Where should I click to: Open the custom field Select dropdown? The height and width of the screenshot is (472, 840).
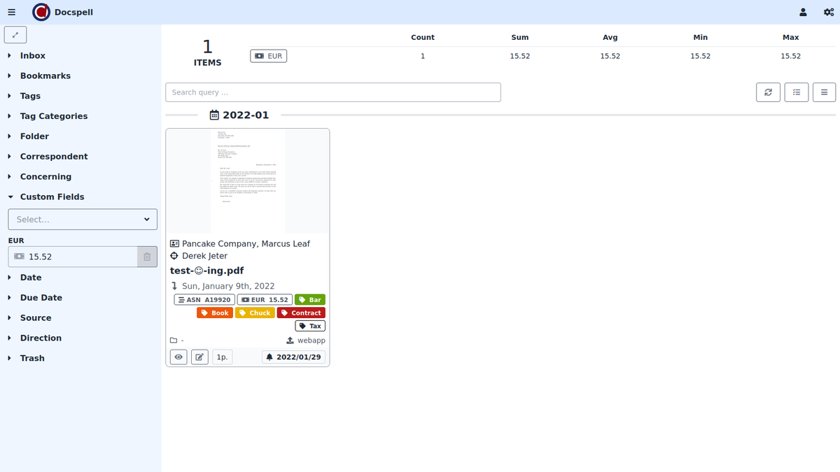(83, 220)
